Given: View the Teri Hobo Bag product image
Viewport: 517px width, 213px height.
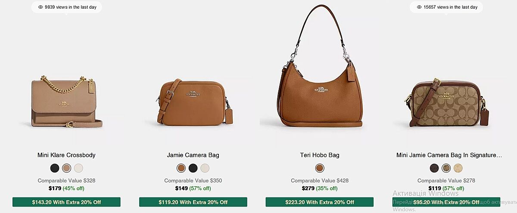Looking at the screenshot, I should click(x=320, y=66).
